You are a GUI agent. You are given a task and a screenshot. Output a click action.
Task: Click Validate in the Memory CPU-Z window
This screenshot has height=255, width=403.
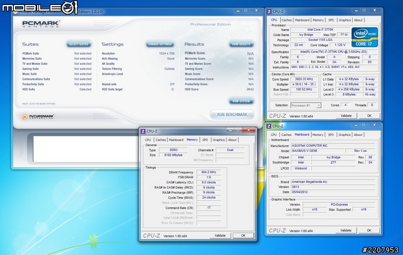pos(220,235)
